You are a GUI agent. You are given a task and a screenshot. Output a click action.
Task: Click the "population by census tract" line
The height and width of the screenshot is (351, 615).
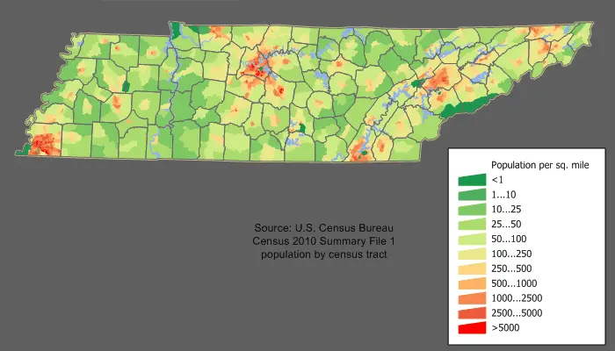tap(323, 254)
